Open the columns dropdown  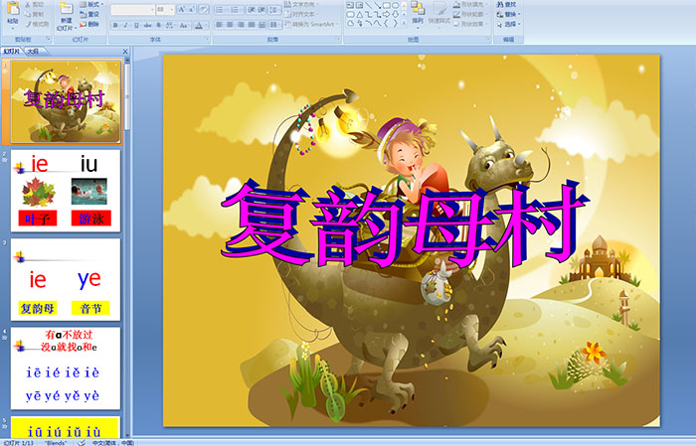pyautogui.click(x=275, y=25)
